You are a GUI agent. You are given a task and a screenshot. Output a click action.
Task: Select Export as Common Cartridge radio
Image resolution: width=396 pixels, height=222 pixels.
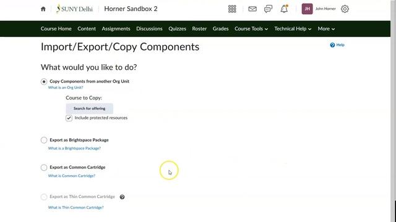coord(44,167)
